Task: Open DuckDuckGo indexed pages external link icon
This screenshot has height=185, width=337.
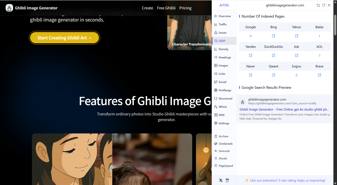Action: click(x=273, y=55)
